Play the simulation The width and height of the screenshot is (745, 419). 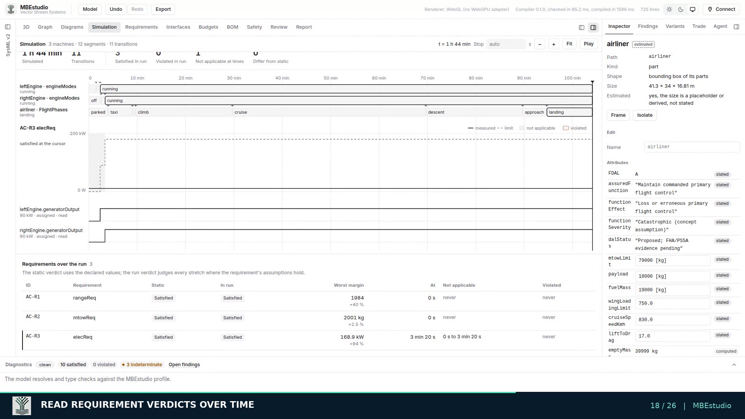coord(589,44)
